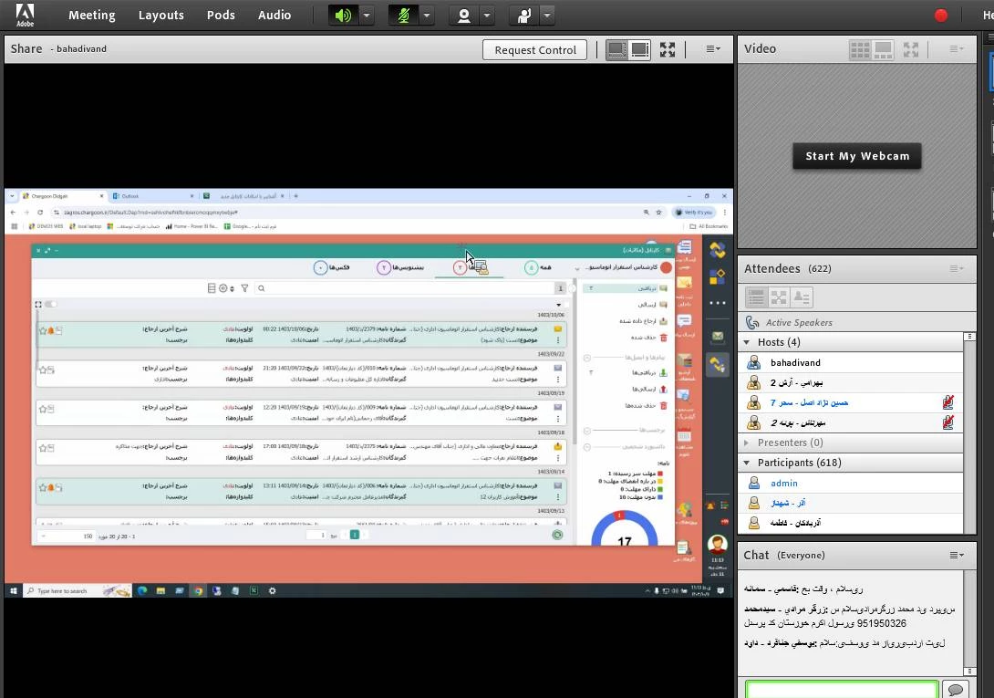Screen dimensions: 994x698
Task: Click the Request Control button
Action: coord(535,50)
